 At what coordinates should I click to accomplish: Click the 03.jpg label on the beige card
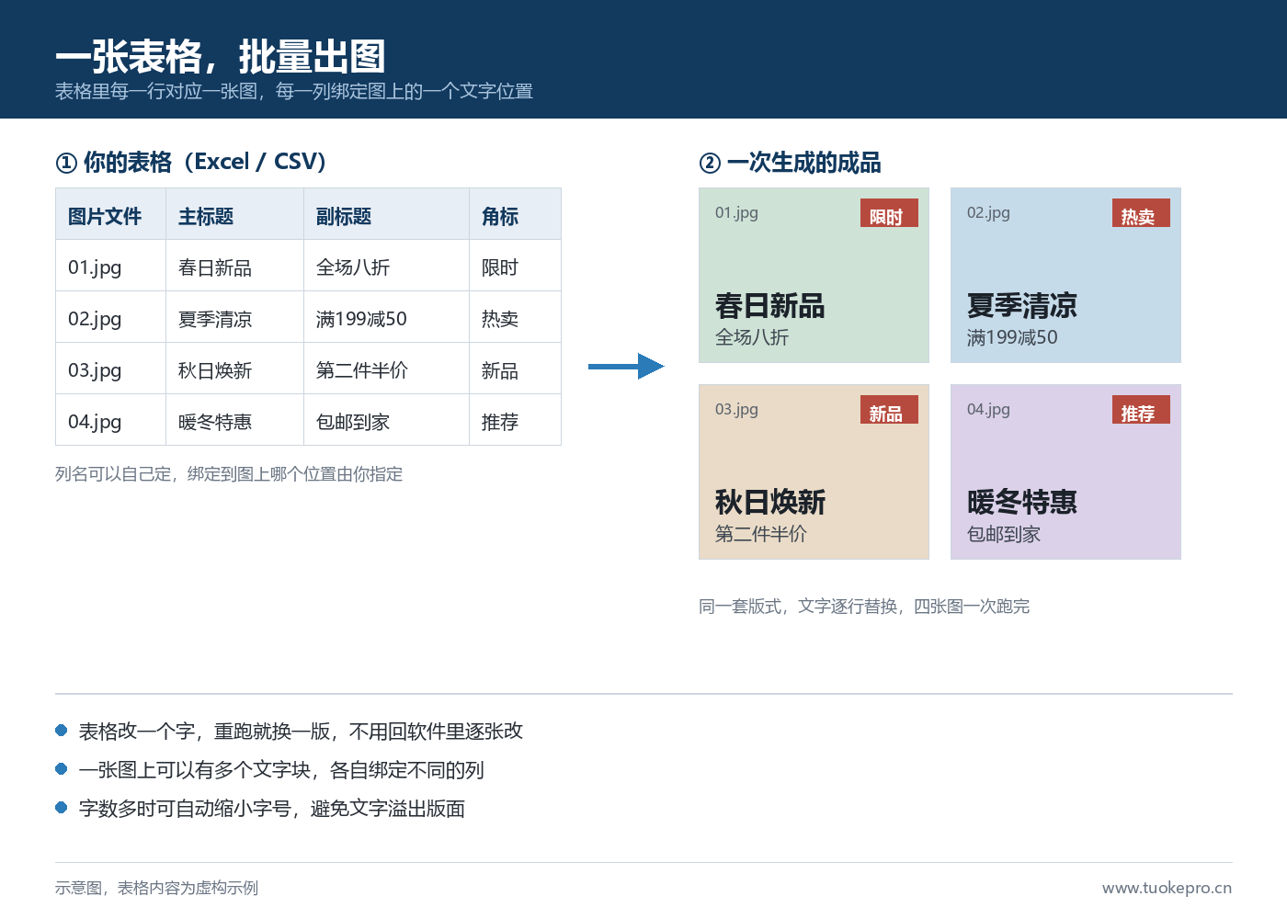pyautogui.click(x=736, y=410)
